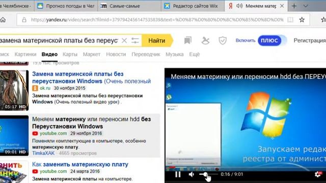
Task: Close the 'Меняем матер' tab
Action: [x=282, y=6]
